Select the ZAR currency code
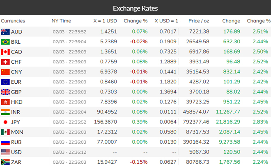 17,162
